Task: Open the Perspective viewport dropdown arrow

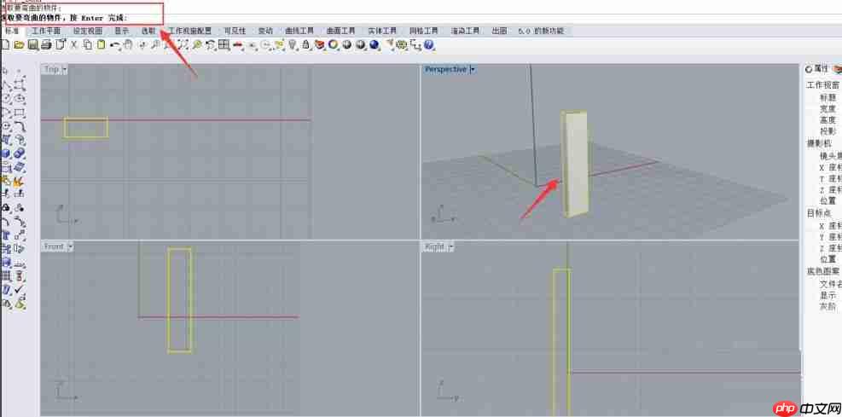Action: coord(473,69)
